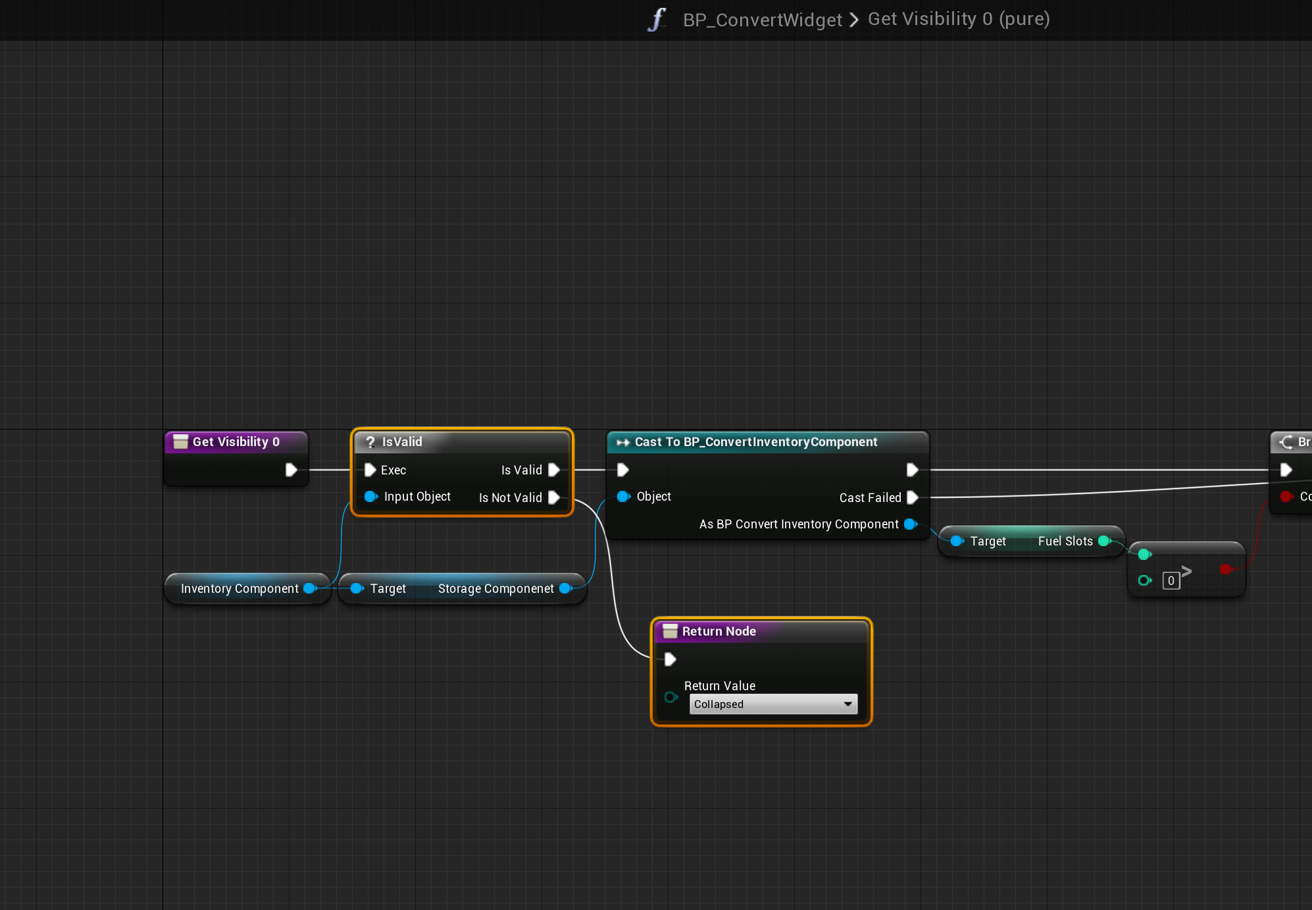Click the Return Value enum pin
This screenshot has height=910, width=1312.
[670, 697]
